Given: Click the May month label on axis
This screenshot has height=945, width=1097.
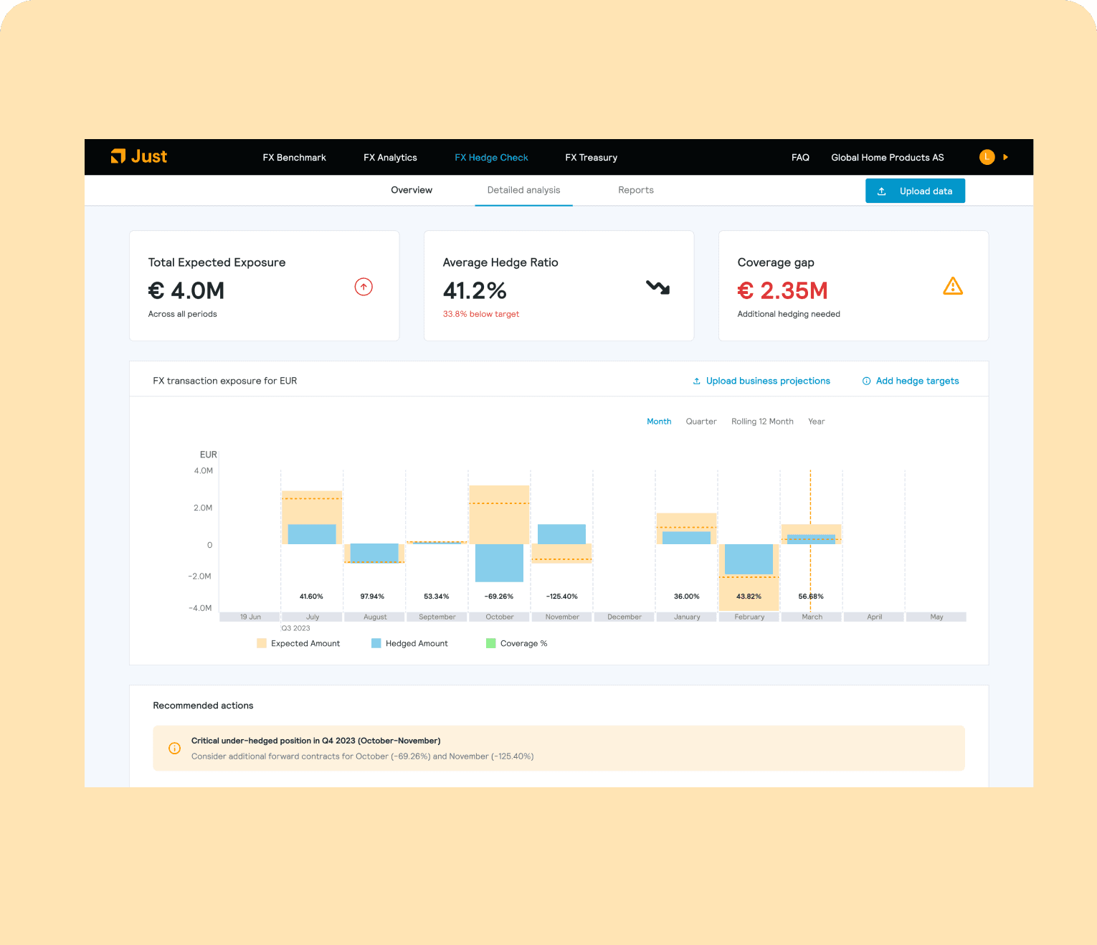Looking at the screenshot, I should point(936,617).
